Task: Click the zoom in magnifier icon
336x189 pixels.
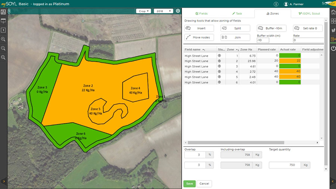Action: pyautogui.click(x=3, y=39)
